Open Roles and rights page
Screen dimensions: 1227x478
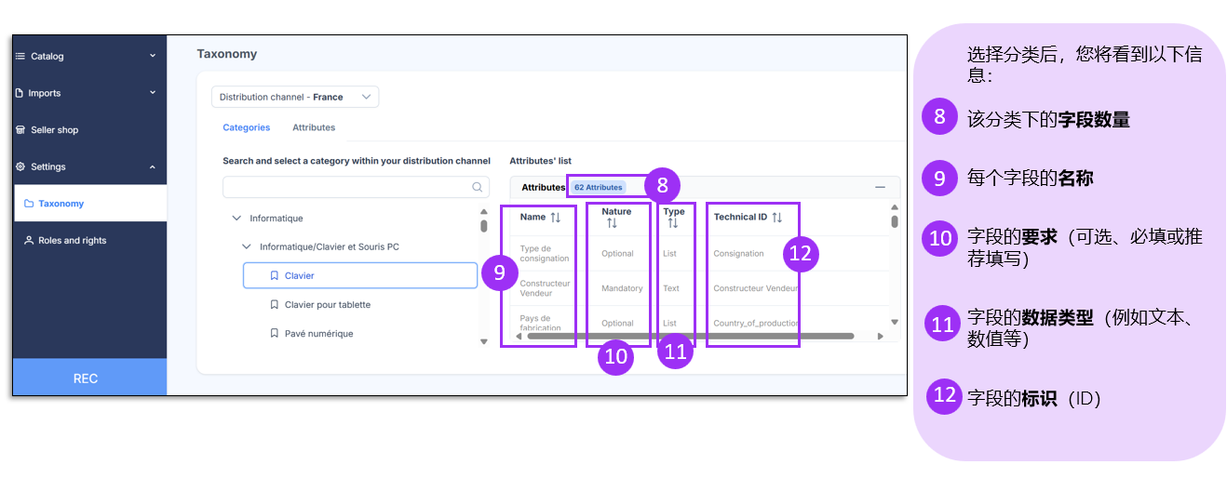(72, 241)
